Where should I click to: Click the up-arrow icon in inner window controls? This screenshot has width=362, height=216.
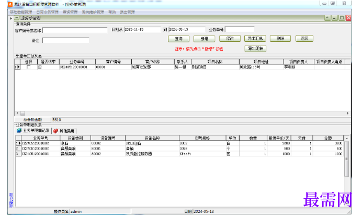[327, 18]
